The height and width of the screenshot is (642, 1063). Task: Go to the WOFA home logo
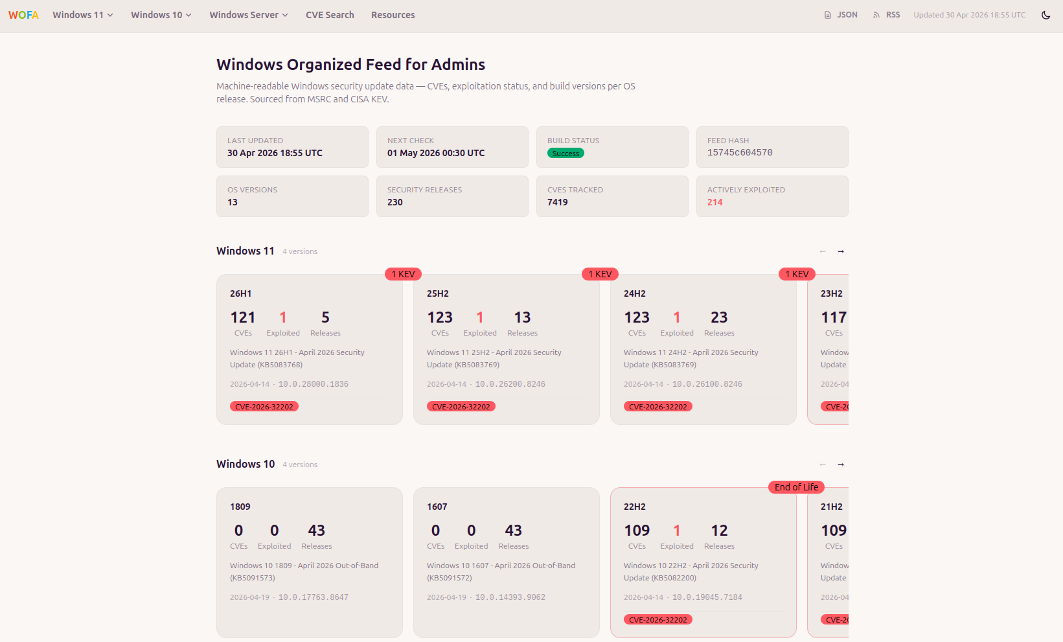[x=23, y=15]
